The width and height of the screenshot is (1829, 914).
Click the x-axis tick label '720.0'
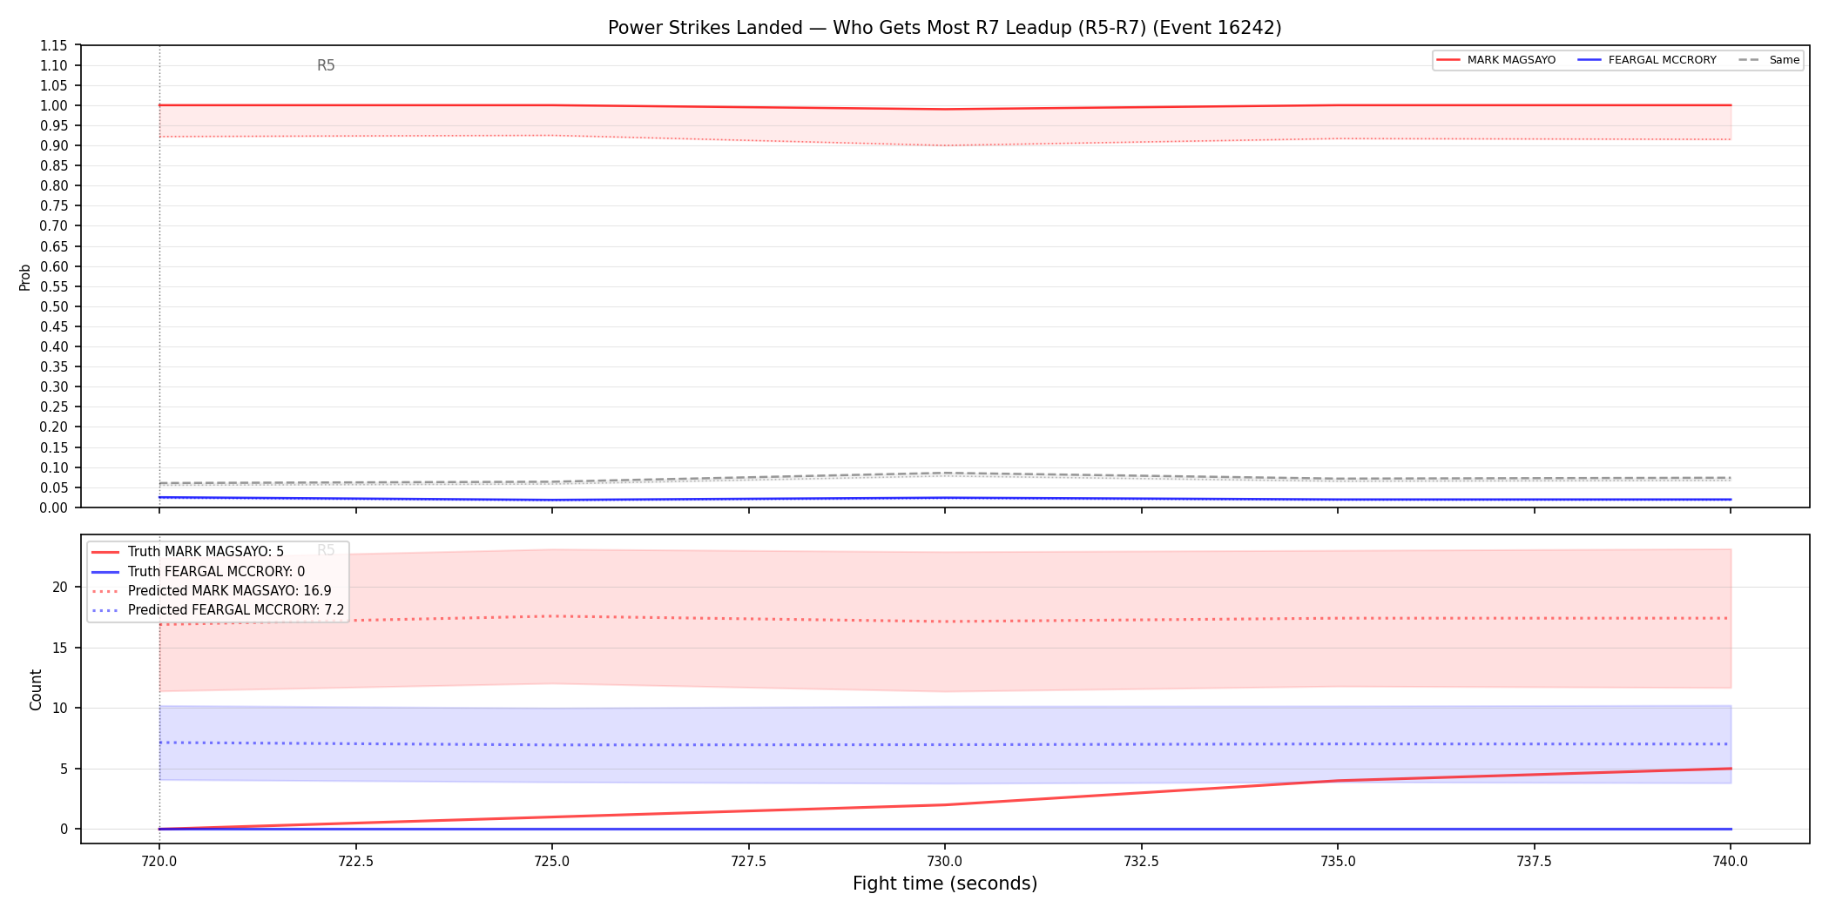click(159, 862)
